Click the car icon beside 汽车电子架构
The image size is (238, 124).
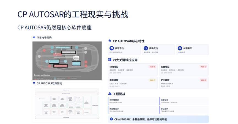tap(34, 38)
